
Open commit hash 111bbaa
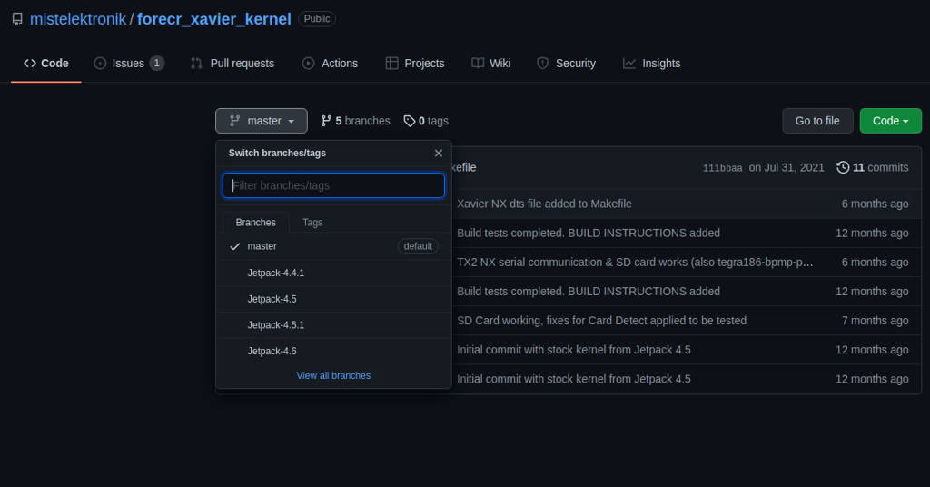coord(722,168)
